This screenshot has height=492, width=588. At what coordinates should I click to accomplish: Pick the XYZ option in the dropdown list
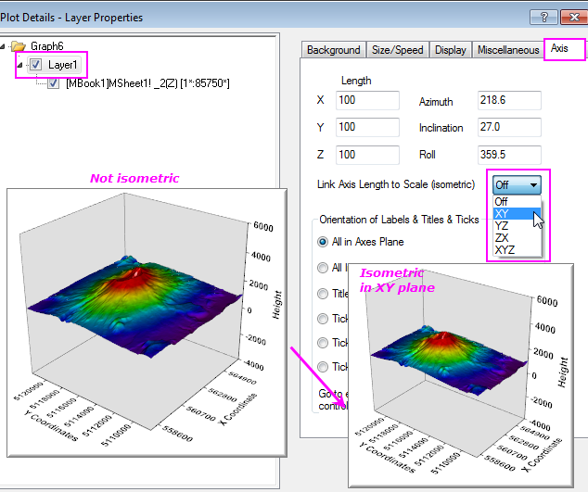[506, 249]
